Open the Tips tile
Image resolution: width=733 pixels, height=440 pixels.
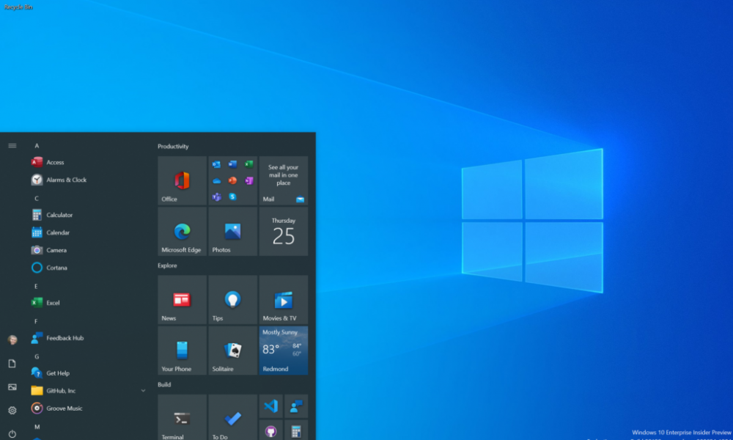click(233, 300)
